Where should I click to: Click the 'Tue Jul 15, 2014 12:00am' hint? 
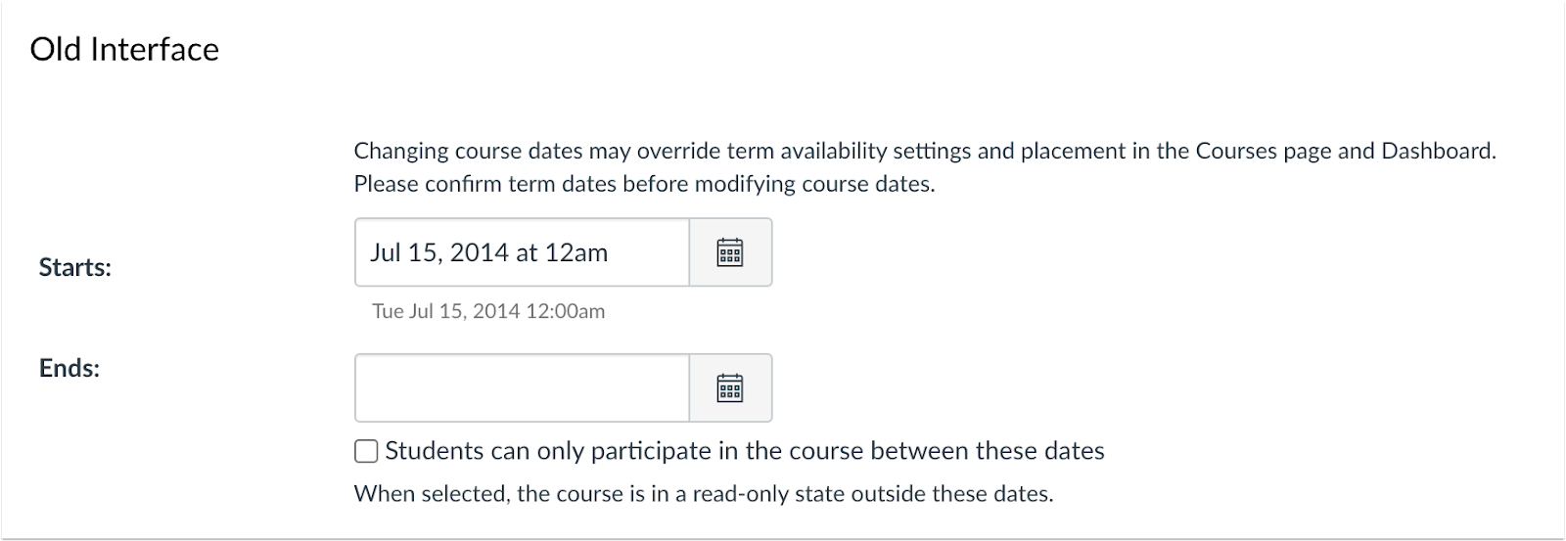coord(488,311)
